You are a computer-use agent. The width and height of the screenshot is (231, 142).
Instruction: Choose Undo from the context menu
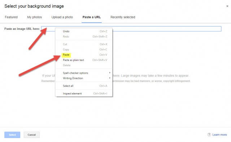tap(84, 31)
